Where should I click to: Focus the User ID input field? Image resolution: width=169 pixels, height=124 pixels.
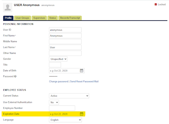point(65,30)
